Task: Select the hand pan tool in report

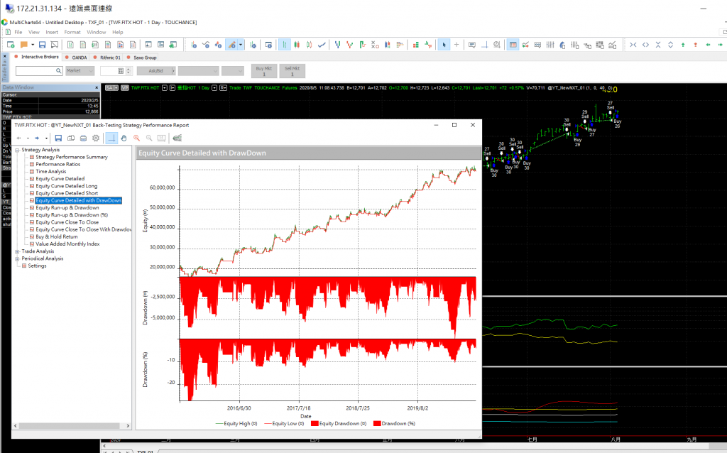Action: pos(124,138)
